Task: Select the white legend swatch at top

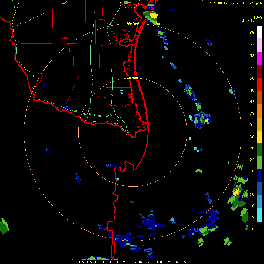Action: 259,32
